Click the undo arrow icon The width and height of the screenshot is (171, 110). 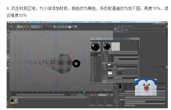(x=9, y=27)
